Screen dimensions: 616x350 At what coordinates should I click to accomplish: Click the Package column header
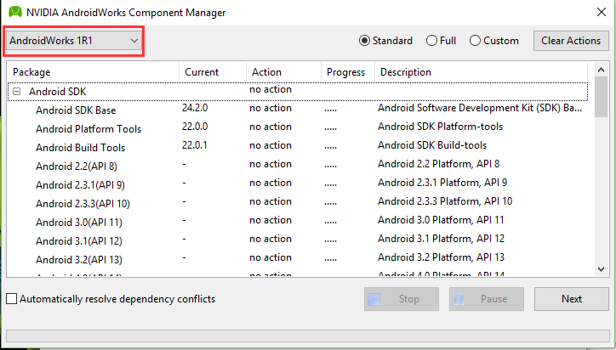click(x=93, y=72)
